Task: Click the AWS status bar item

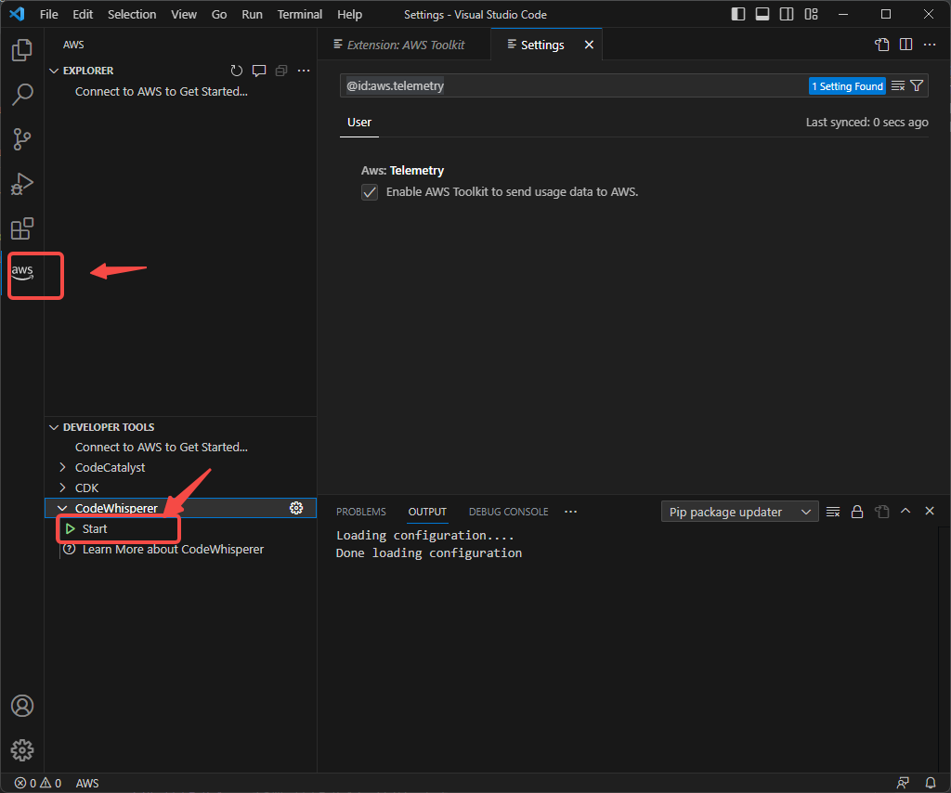Action: (x=87, y=783)
